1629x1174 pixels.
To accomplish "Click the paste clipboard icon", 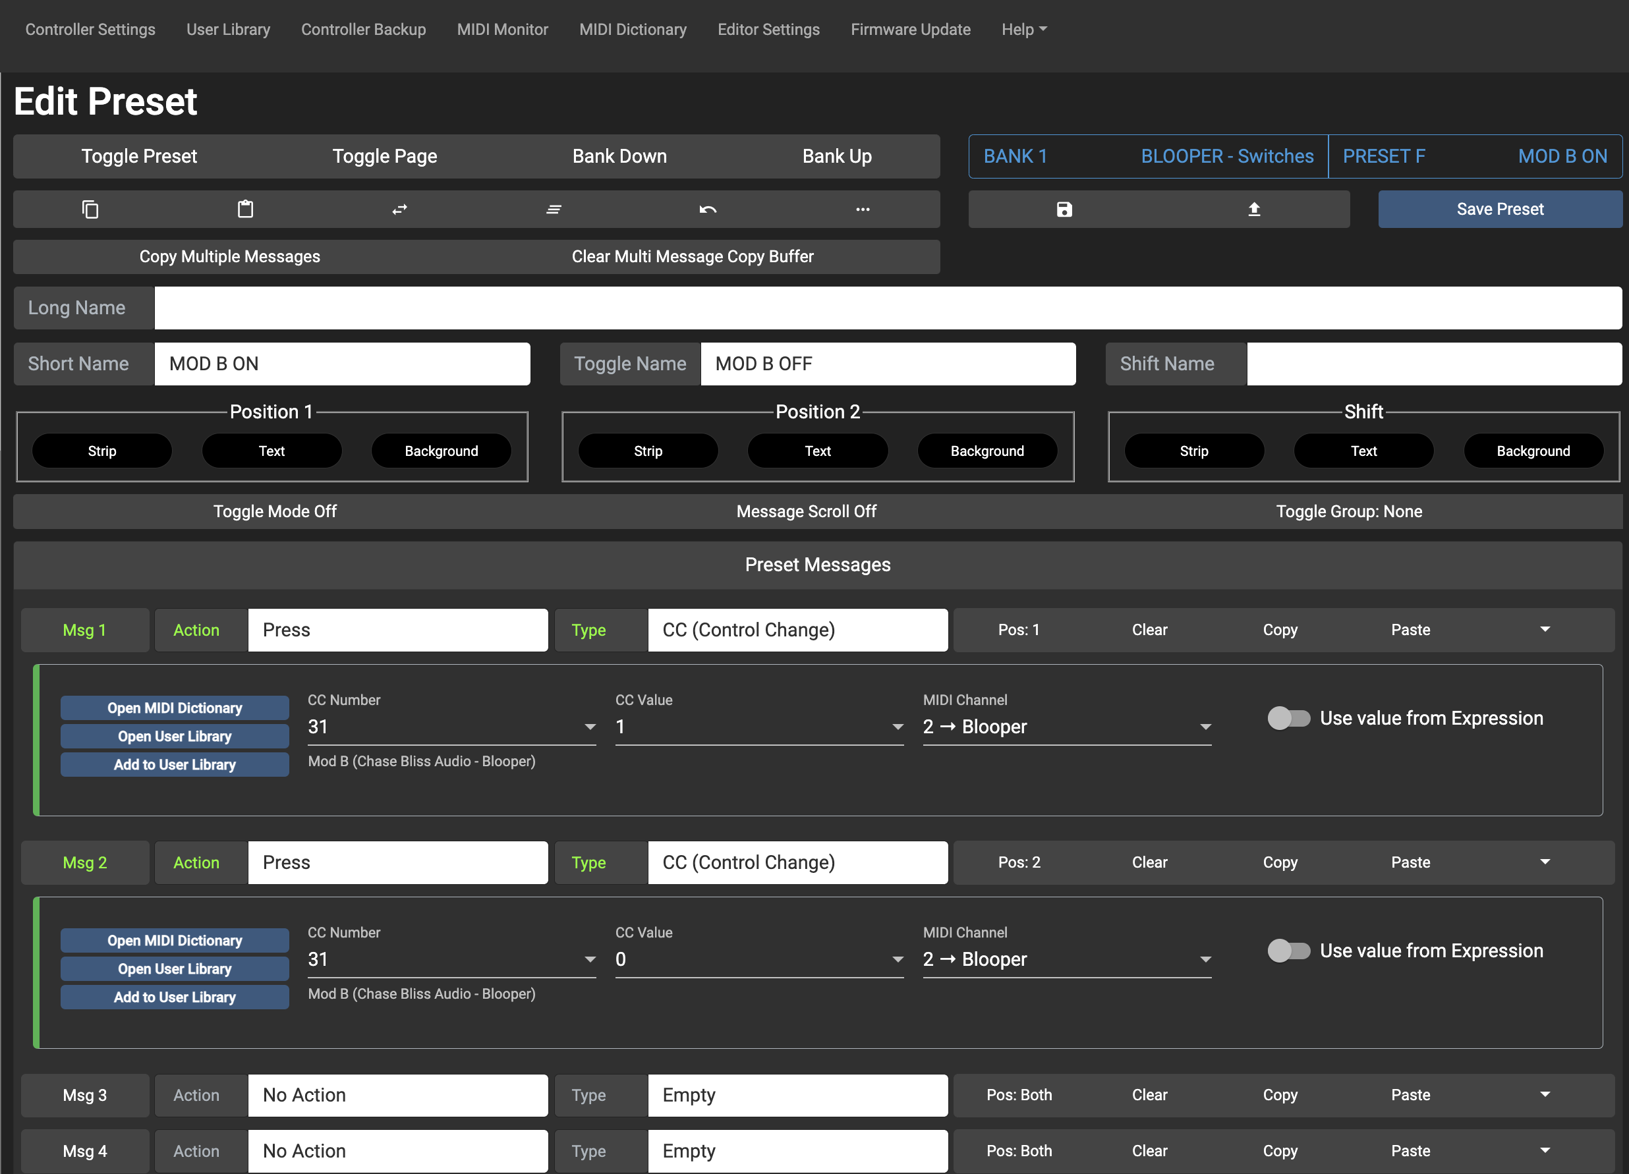I will click(x=245, y=209).
